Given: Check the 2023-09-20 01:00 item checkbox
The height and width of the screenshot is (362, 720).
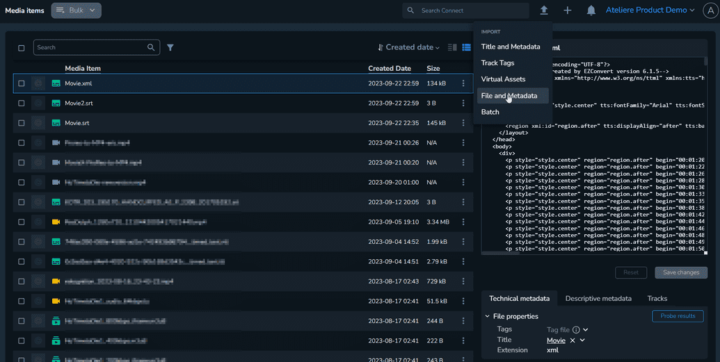Looking at the screenshot, I should click(x=21, y=182).
